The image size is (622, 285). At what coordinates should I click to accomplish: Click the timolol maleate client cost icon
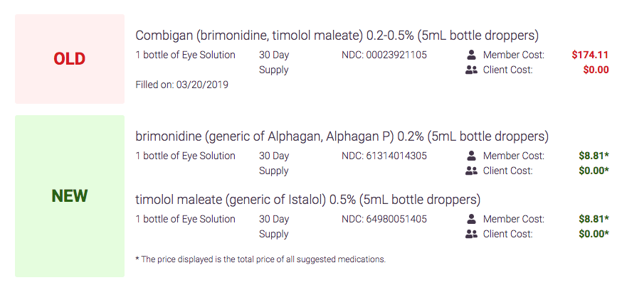(x=471, y=235)
